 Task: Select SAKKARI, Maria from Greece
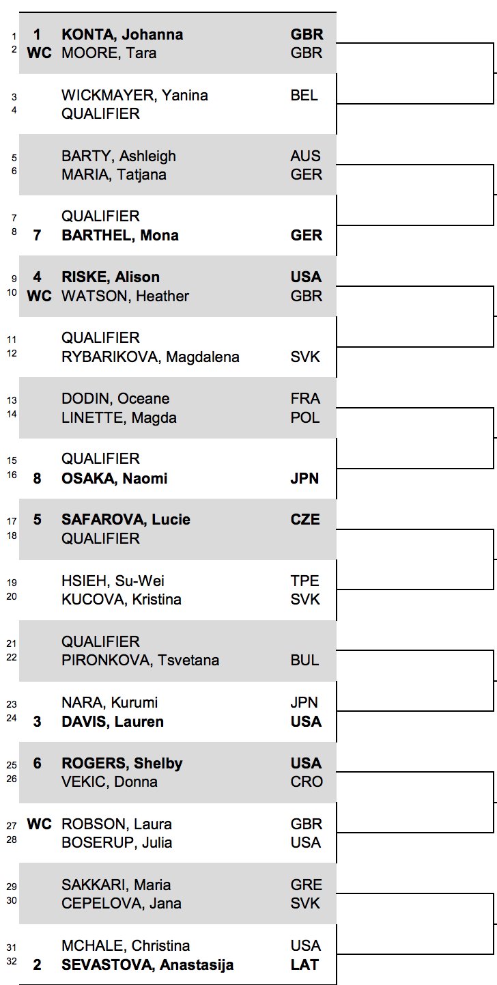click(x=116, y=885)
